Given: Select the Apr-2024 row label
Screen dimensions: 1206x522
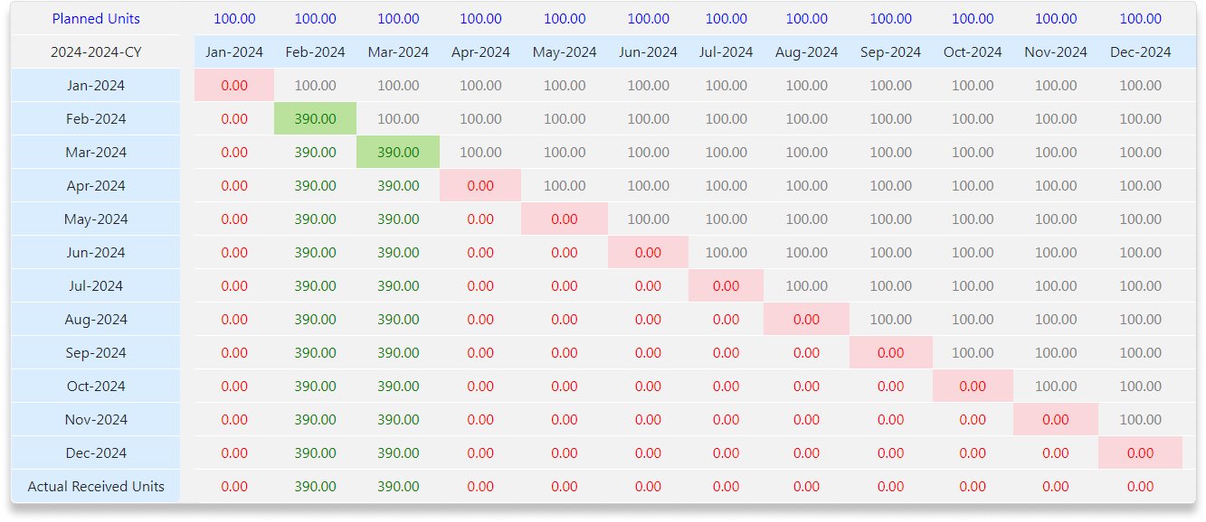Looking at the screenshot, I should coord(96,186).
